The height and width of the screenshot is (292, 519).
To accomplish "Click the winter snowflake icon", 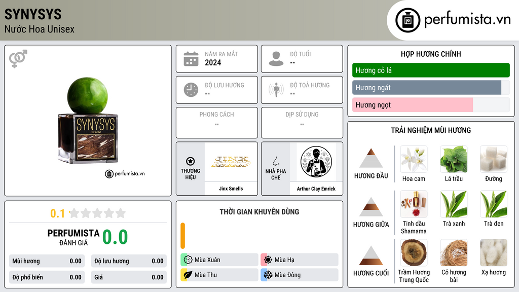I will (268, 275).
